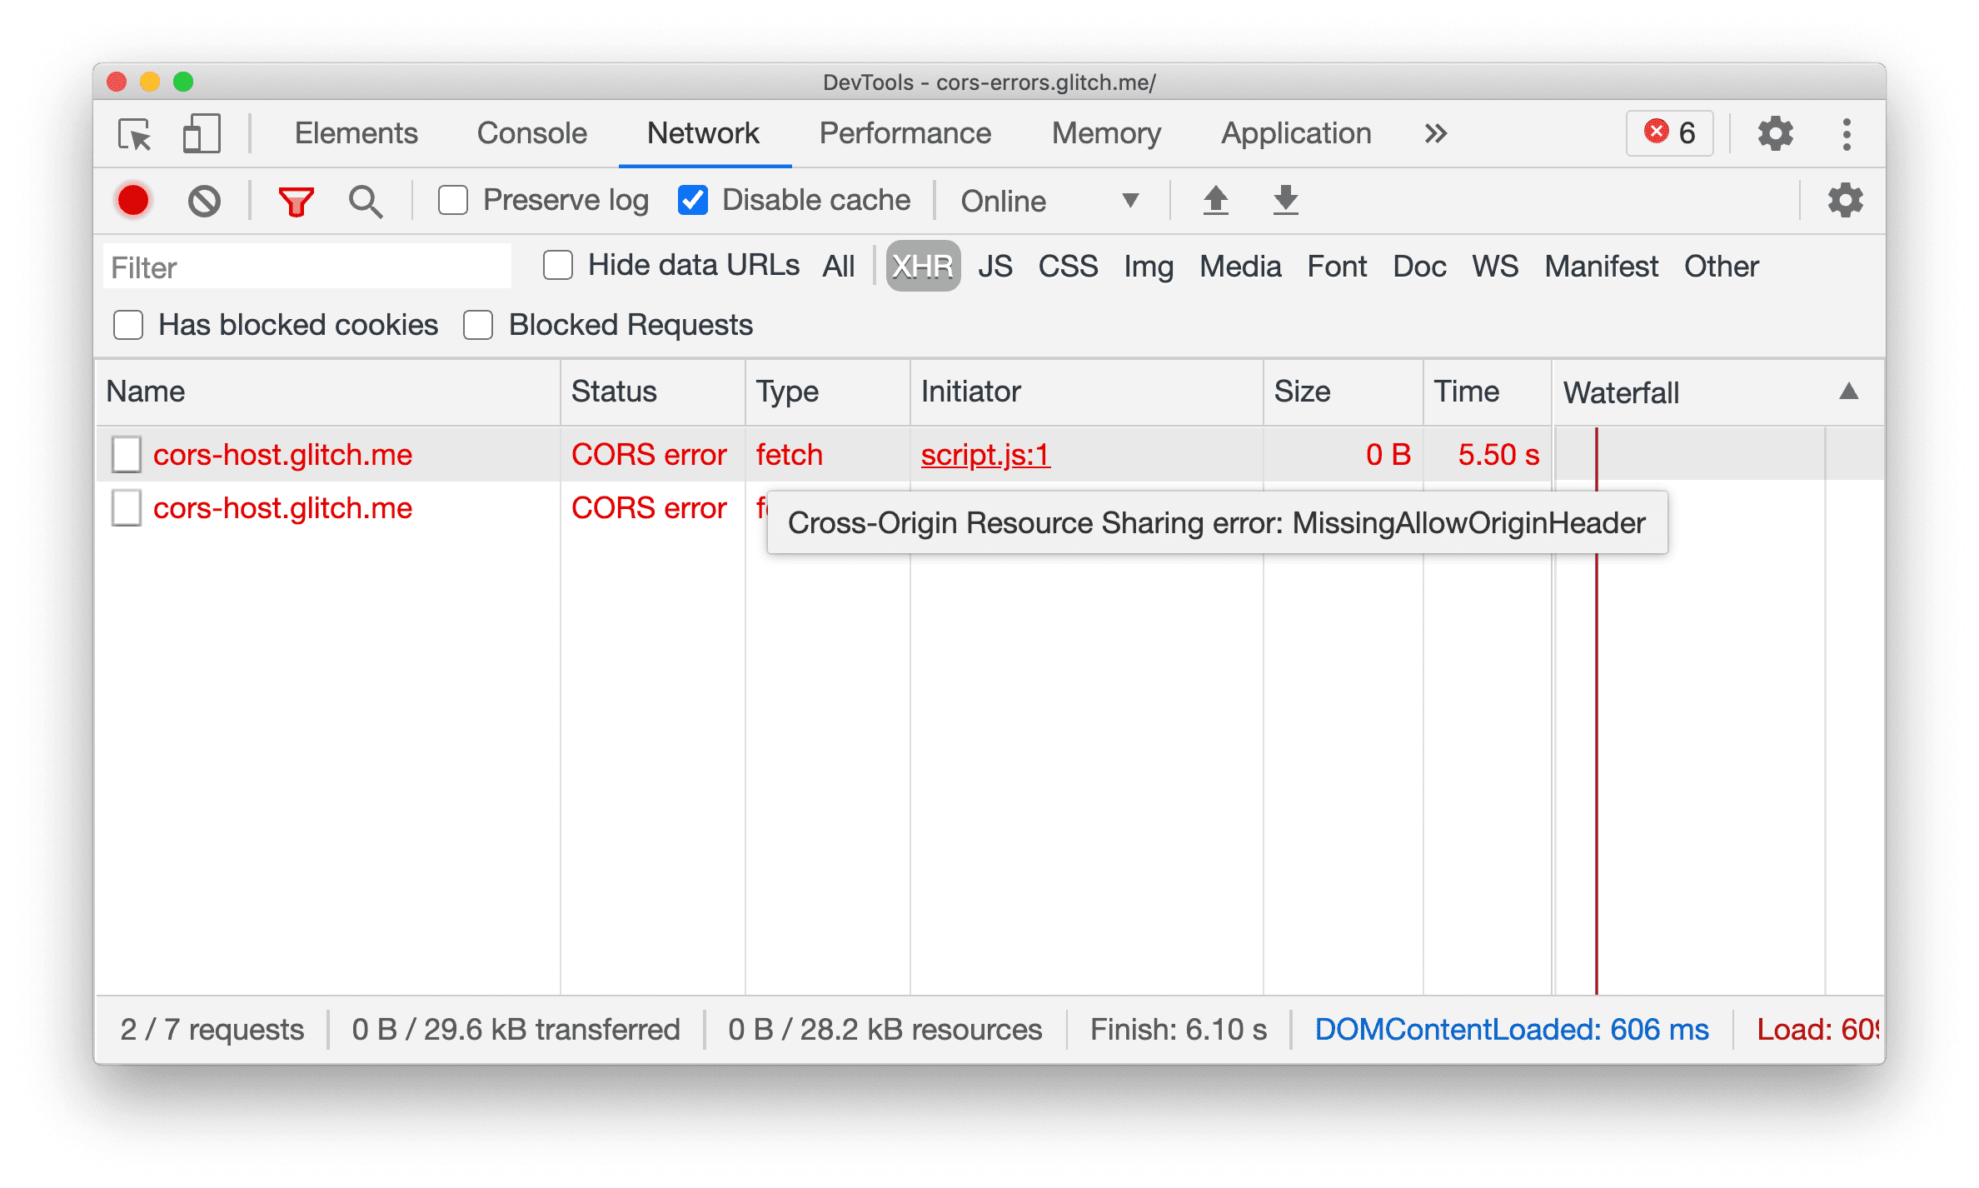Select the XHR filter tab
This screenshot has width=1979, height=1188.
click(x=920, y=266)
